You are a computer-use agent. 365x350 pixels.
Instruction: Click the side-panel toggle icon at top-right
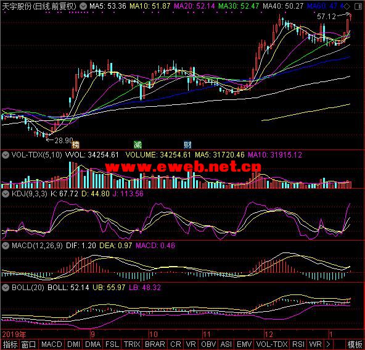(358, 7)
